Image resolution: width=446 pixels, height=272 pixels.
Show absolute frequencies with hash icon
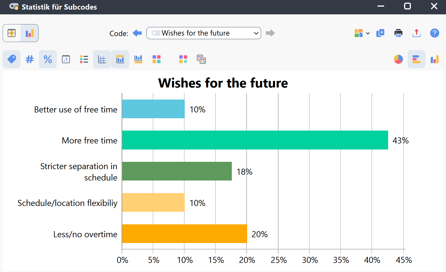tap(30, 59)
